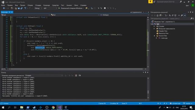Expand the main.cpp tree node
Screen dimensions: 195x110
click(x=156, y=38)
